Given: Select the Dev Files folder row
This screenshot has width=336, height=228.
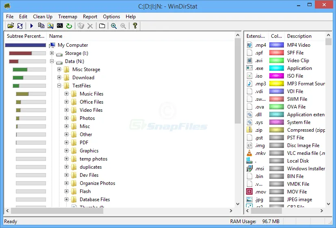Looking at the screenshot, I should pyautogui.click(x=89, y=175).
